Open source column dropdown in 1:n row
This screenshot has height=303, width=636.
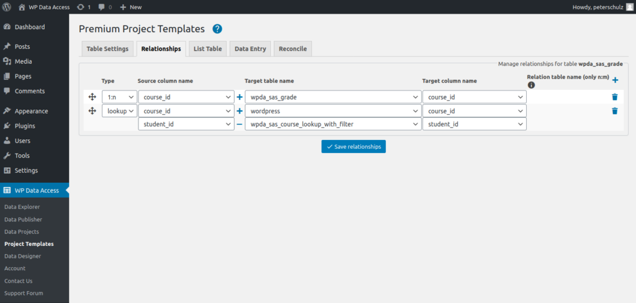click(186, 97)
